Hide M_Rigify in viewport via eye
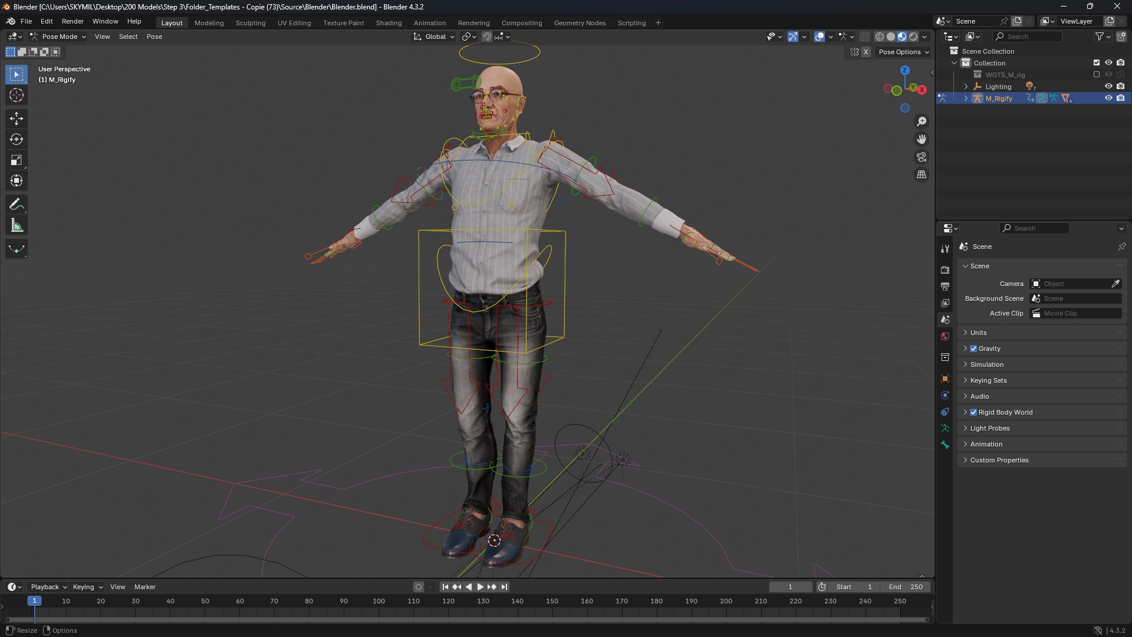1132x637 pixels. (x=1108, y=98)
